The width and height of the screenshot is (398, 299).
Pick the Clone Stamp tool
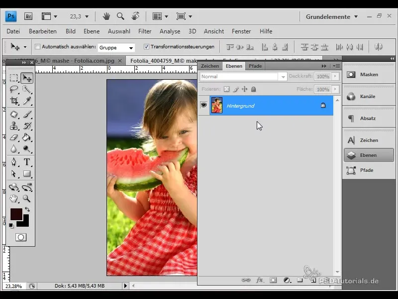(x=14, y=126)
